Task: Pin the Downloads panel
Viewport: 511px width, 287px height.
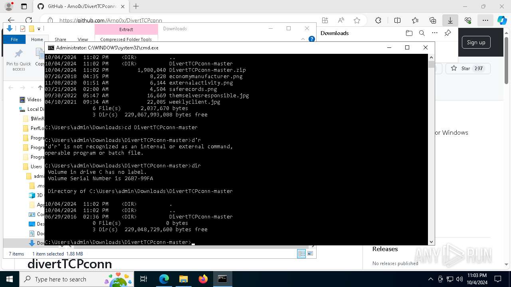Action: point(448,33)
